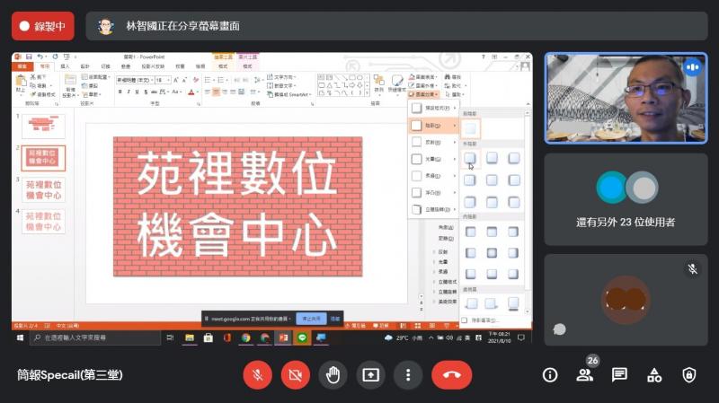Select slide 3 thumbnail
This screenshot has width=719, height=403.
[43, 189]
